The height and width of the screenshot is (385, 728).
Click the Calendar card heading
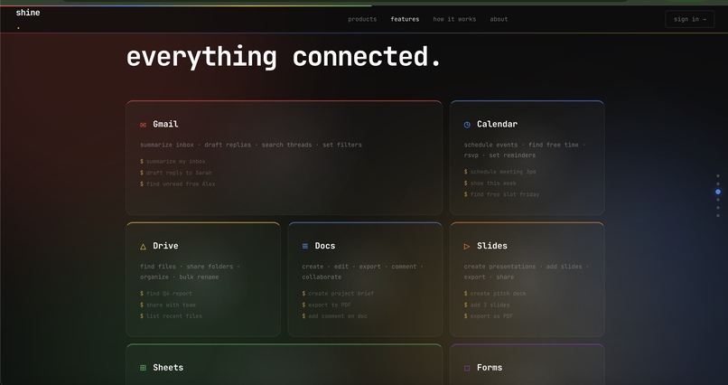pyautogui.click(x=497, y=124)
